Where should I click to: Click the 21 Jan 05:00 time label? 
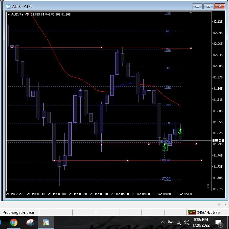pyautogui.click(x=183, y=194)
